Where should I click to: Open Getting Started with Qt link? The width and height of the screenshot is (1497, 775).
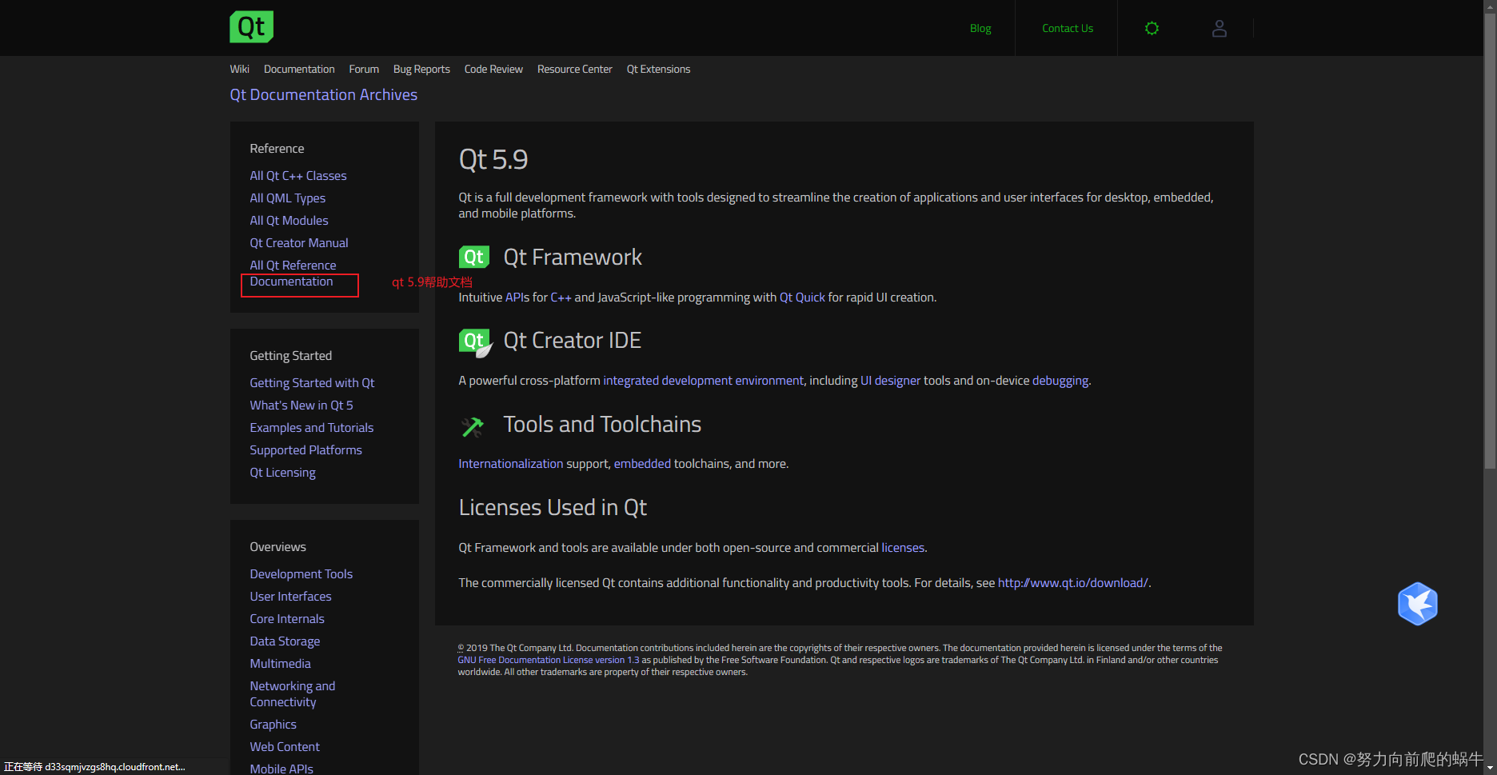(x=312, y=382)
